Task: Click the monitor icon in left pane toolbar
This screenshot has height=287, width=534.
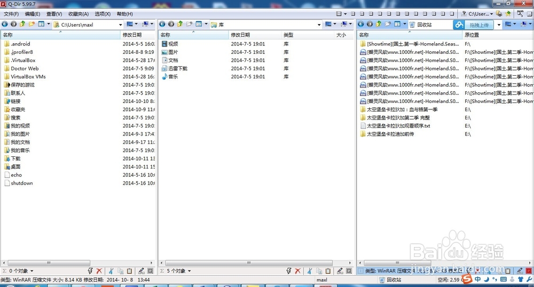Action: pos(130,24)
